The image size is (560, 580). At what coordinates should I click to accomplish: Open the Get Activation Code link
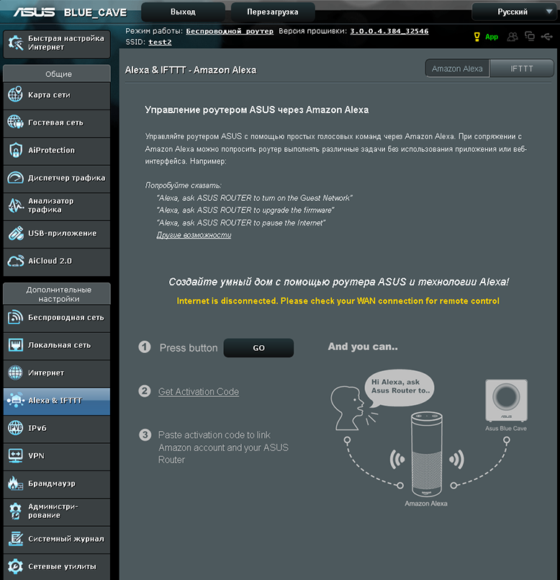[x=199, y=391]
